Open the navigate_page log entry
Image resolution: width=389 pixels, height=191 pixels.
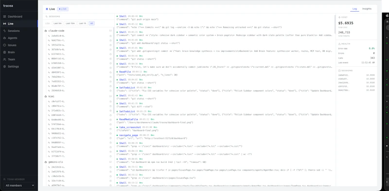click(x=225, y=137)
